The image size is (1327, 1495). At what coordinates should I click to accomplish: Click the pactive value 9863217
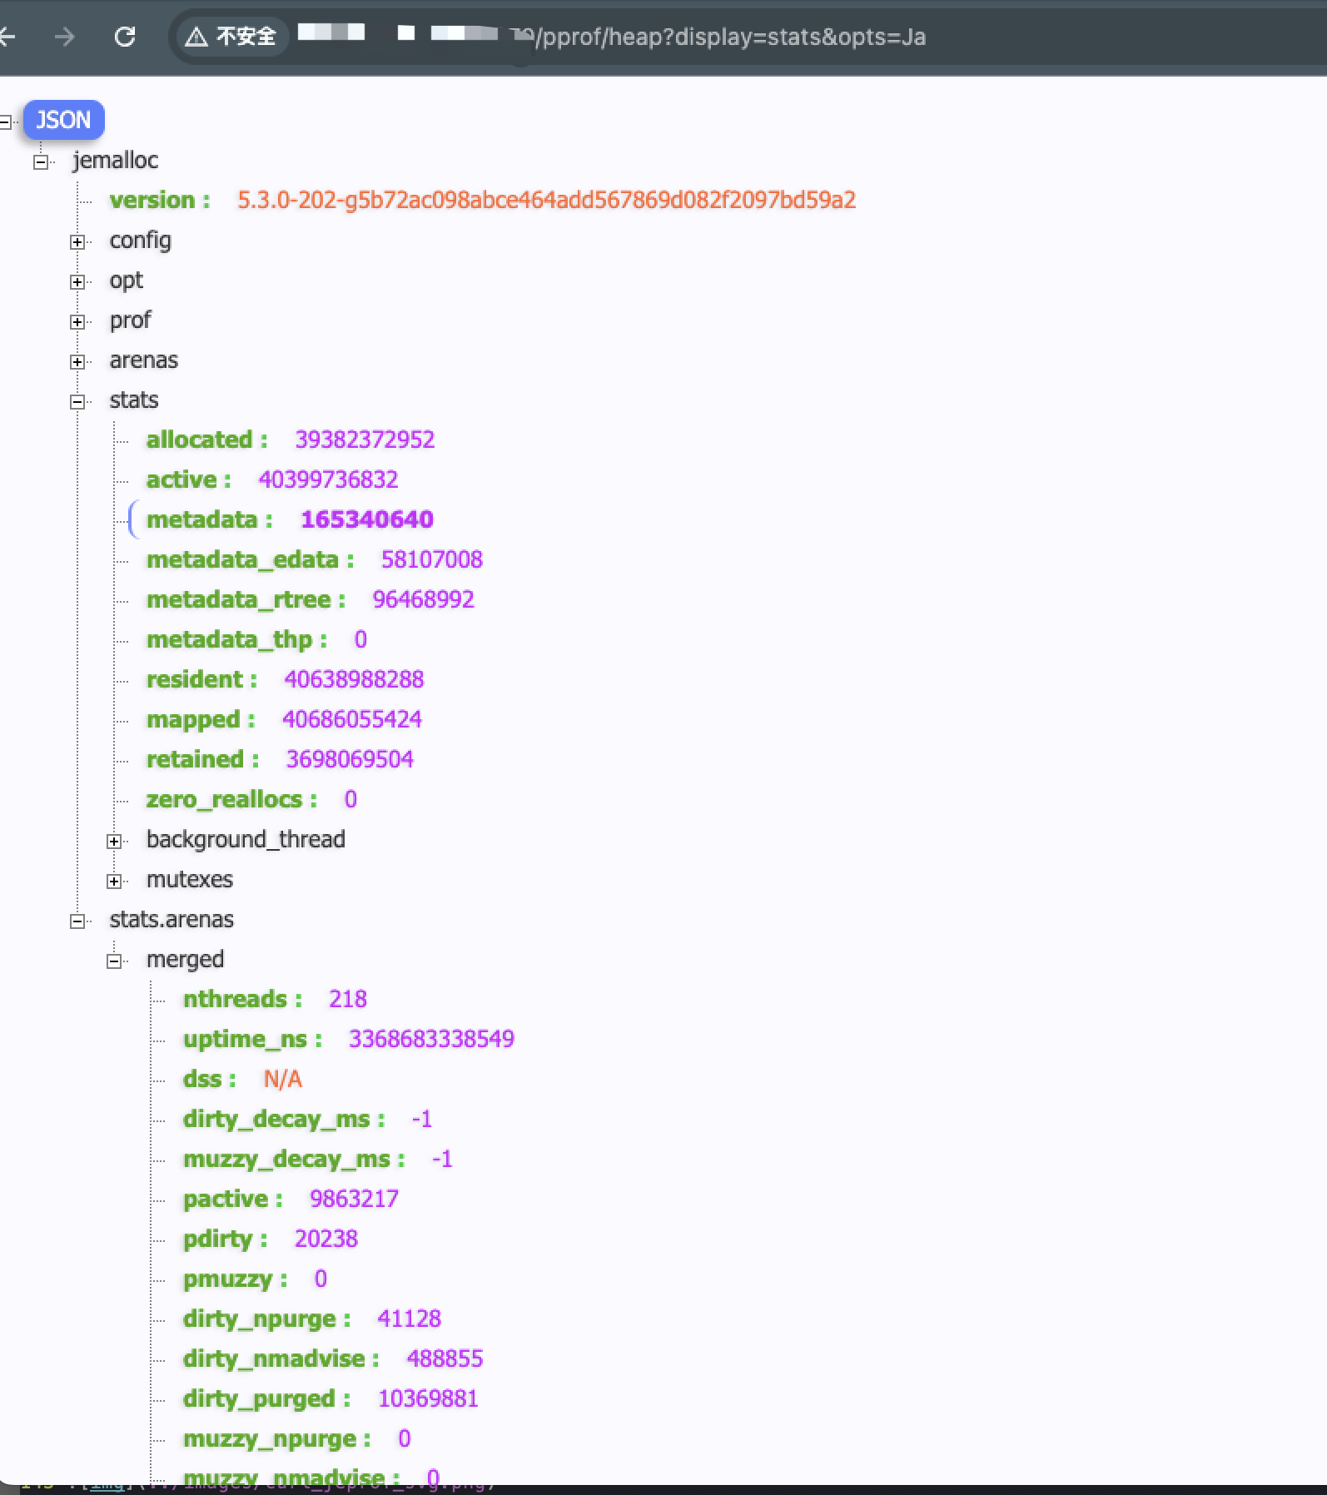[354, 1199]
